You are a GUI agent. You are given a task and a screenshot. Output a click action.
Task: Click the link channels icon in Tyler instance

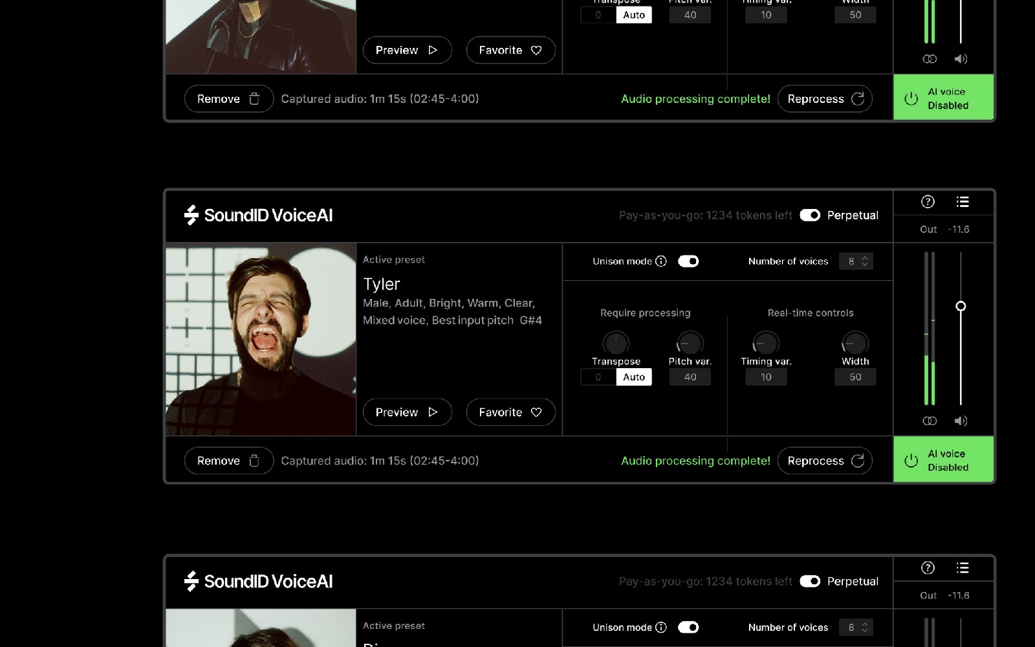point(930,421)
